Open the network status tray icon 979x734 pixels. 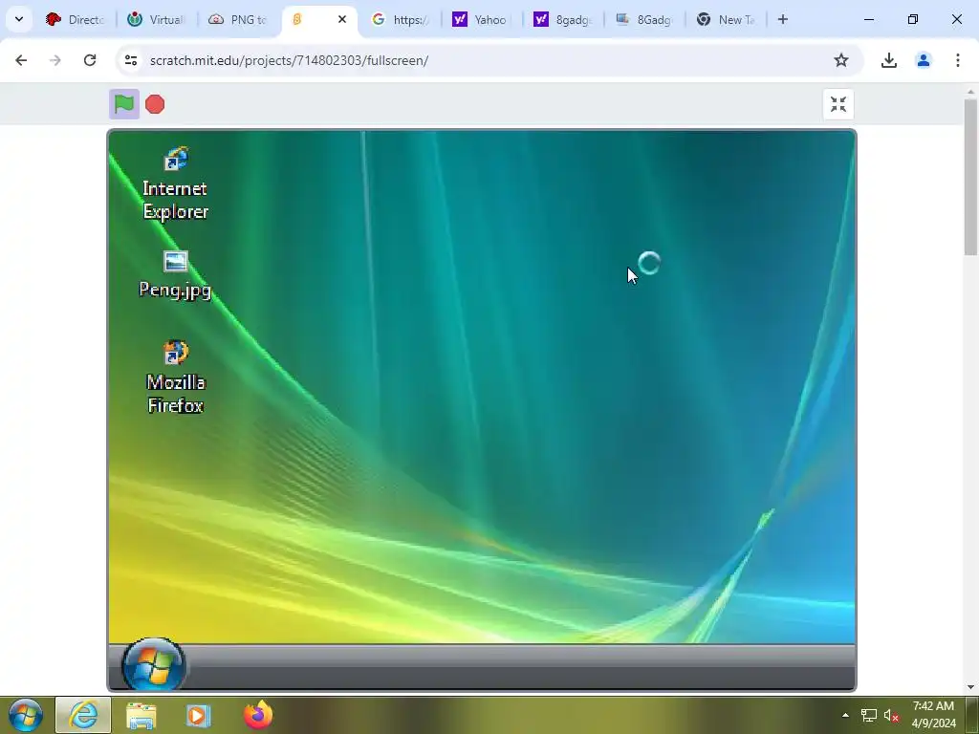(868, 715)
